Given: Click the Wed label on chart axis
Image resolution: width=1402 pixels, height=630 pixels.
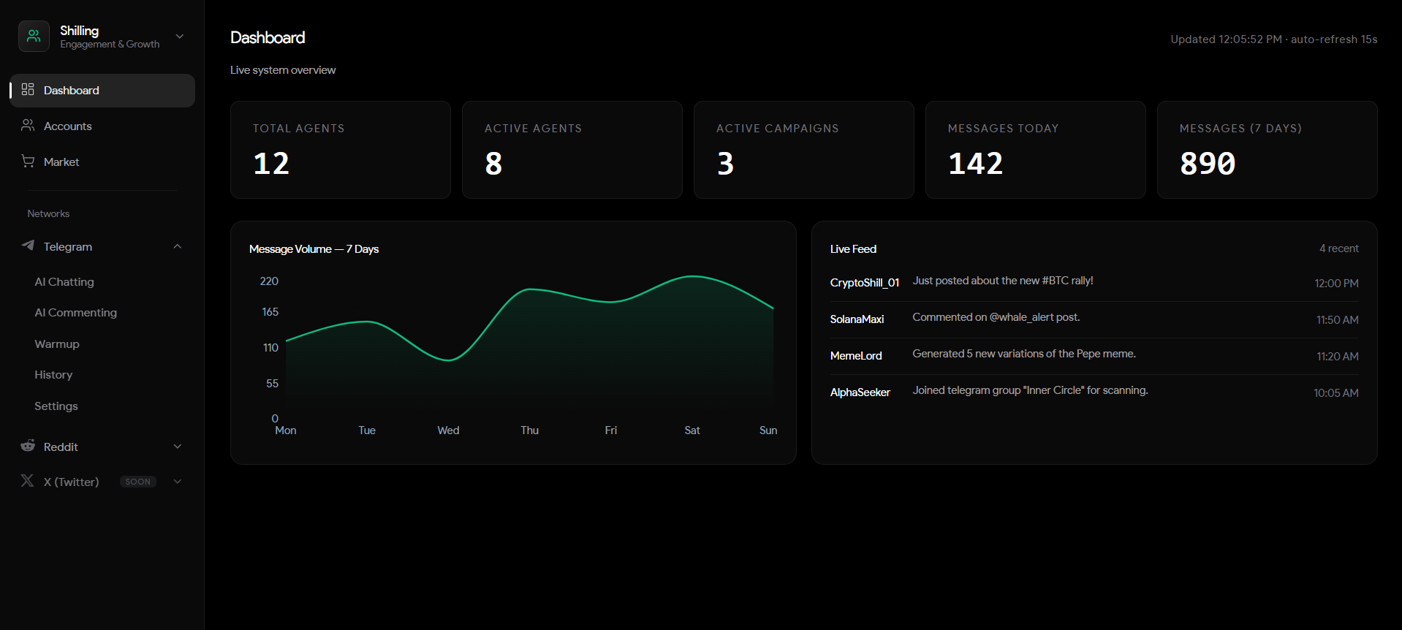Looking at the screenshot, I should click(448, 430).
